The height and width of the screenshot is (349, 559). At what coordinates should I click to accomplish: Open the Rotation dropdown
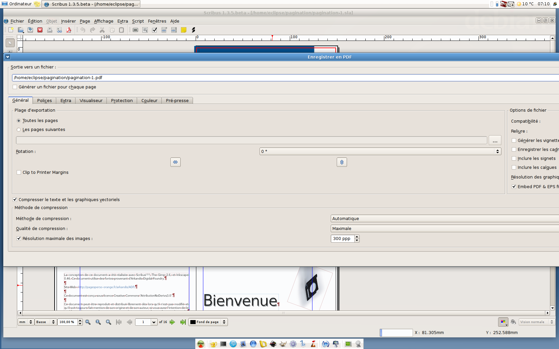click(x=380, y=152)
